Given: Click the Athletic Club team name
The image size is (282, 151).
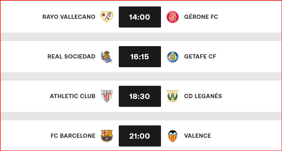Looking at the screenshot, I should pyautogui.click(x=73, y=96).
